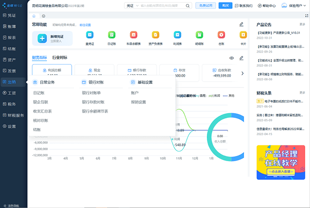
Task: Click the 前往设置 link
Action: [85, 25]
